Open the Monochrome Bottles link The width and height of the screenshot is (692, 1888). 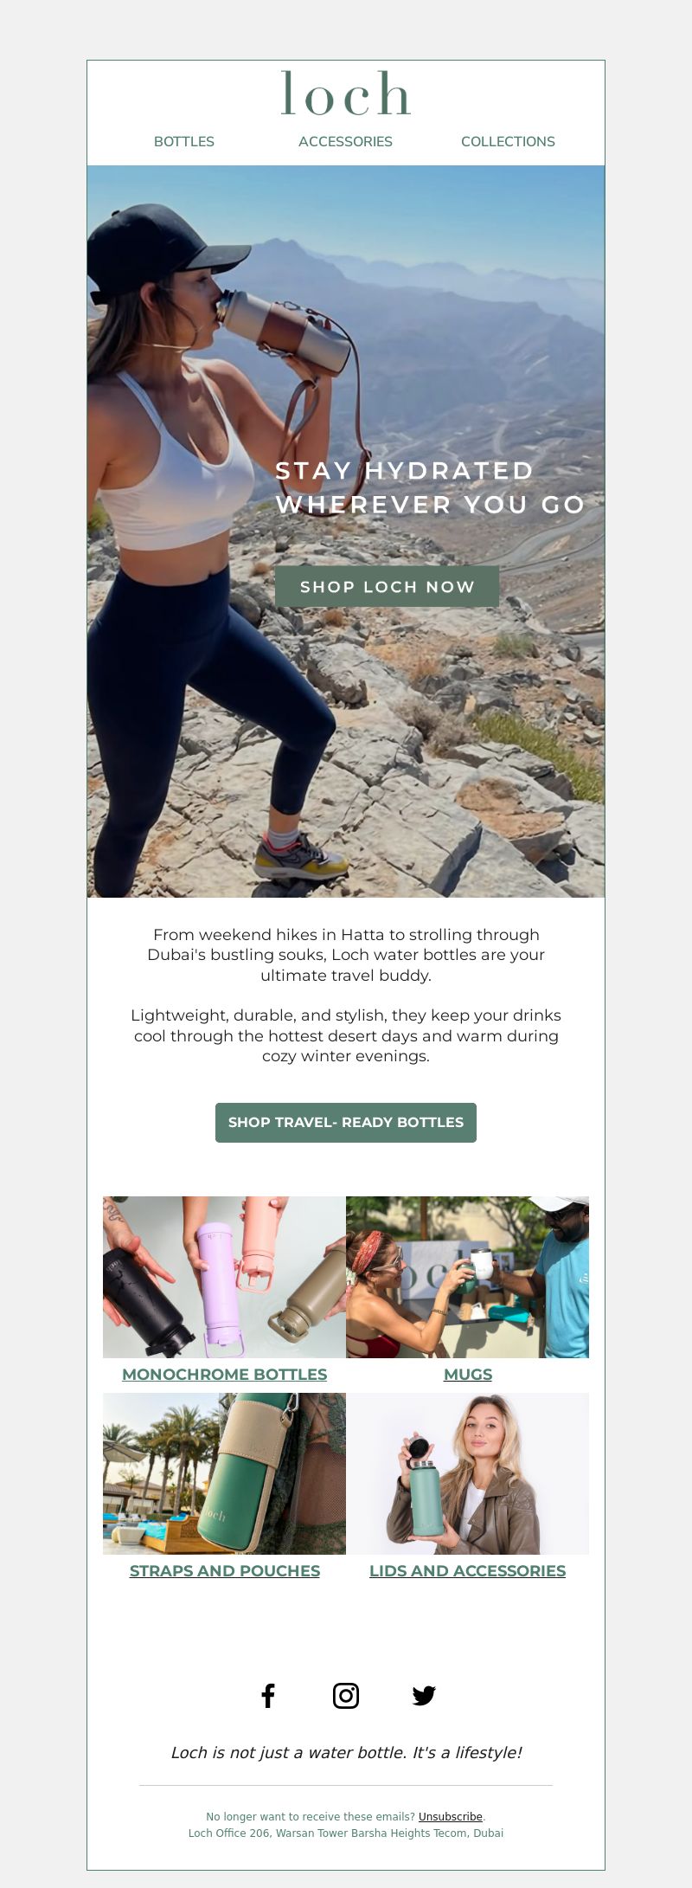(x=225, y=1374)
